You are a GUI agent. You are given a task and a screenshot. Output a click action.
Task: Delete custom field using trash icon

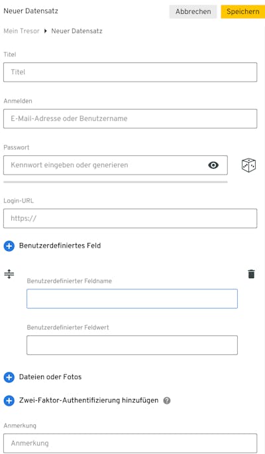point(251,274)
